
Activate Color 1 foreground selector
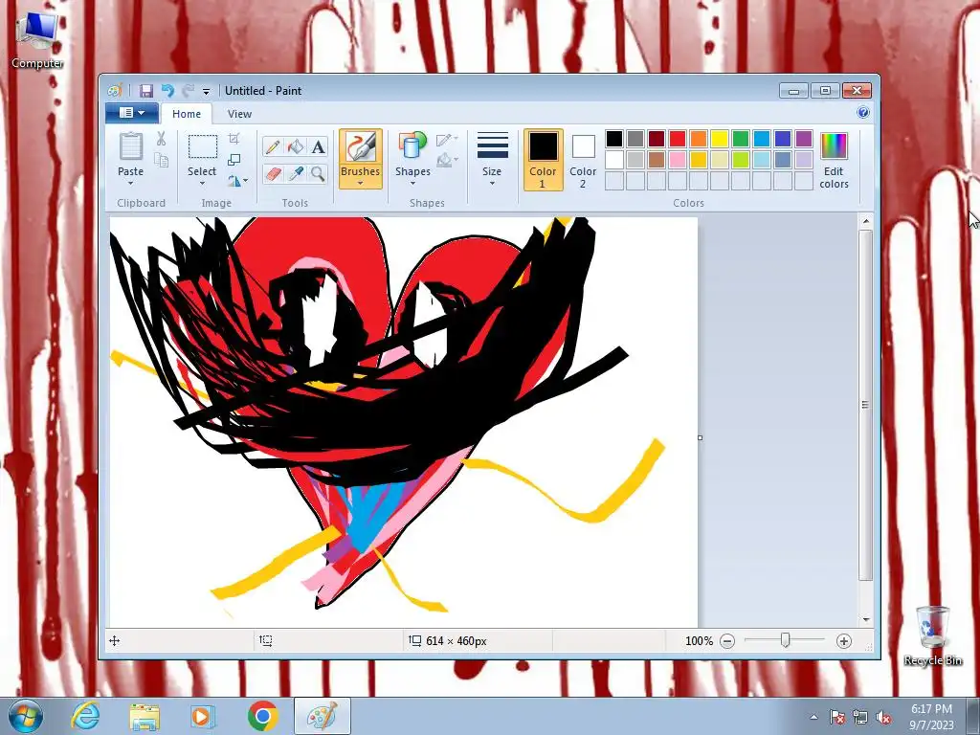pos(543,160)
